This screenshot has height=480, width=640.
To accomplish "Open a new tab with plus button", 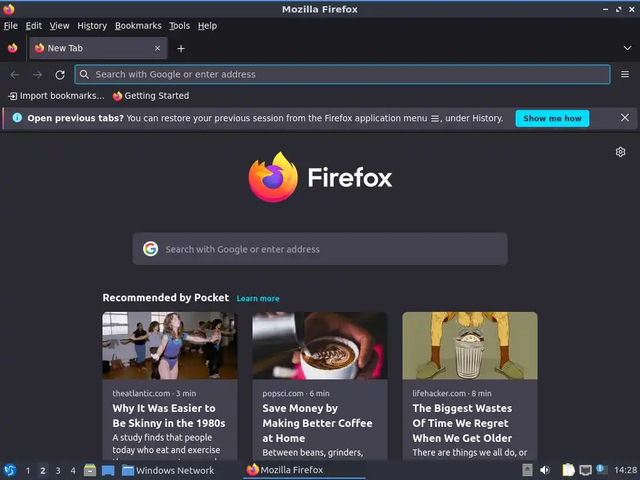I will (x=181, y=49).
